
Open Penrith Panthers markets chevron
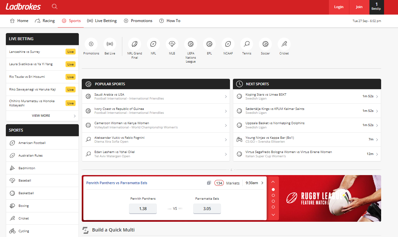262,183
